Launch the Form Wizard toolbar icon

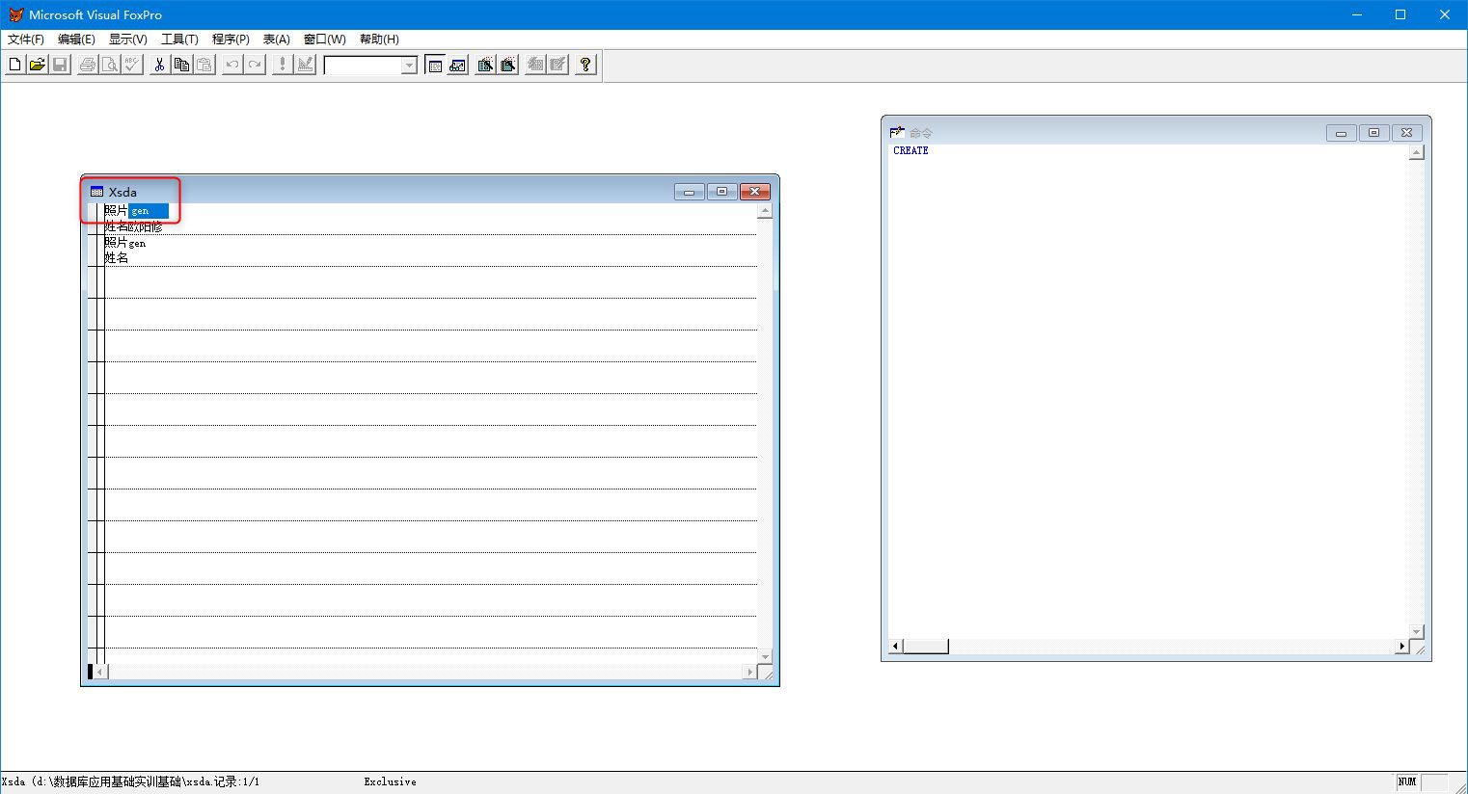point(485,65)
